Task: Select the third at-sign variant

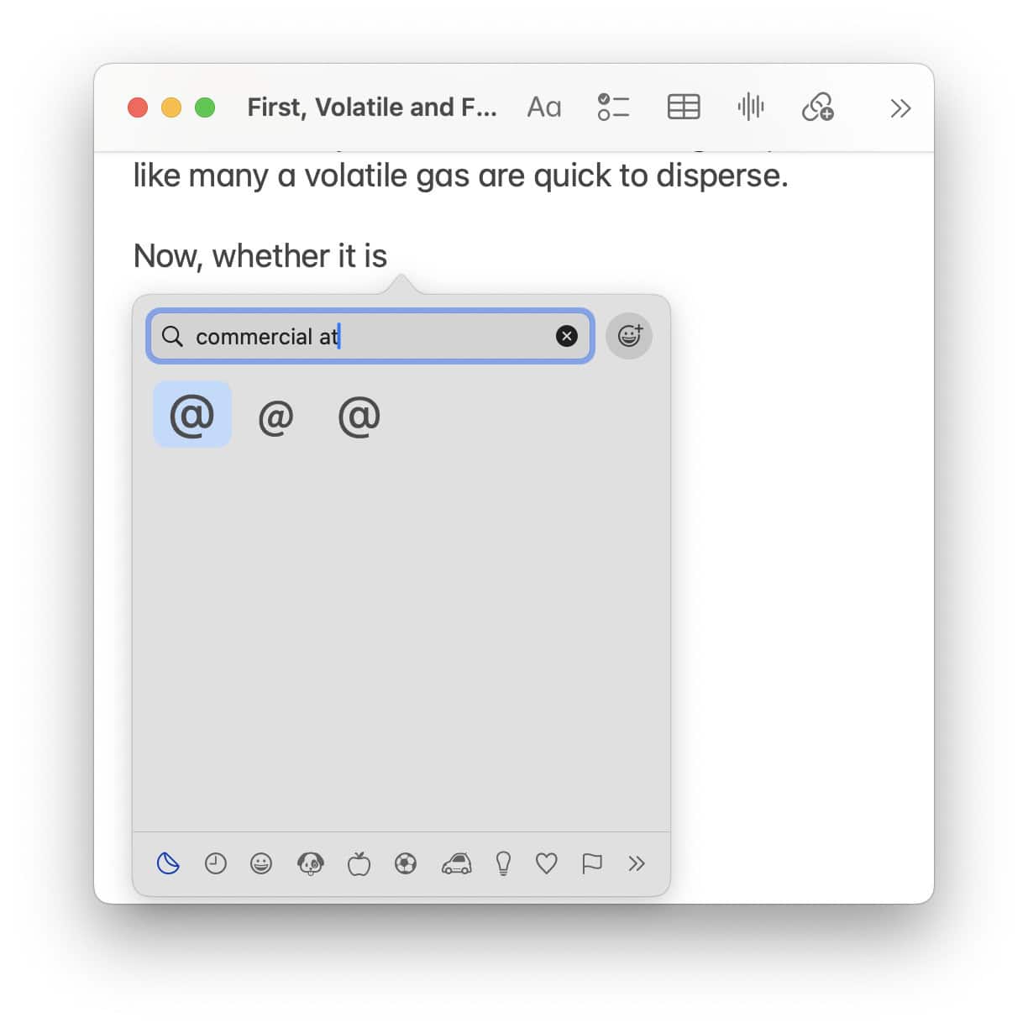Action: pos(359,416)
